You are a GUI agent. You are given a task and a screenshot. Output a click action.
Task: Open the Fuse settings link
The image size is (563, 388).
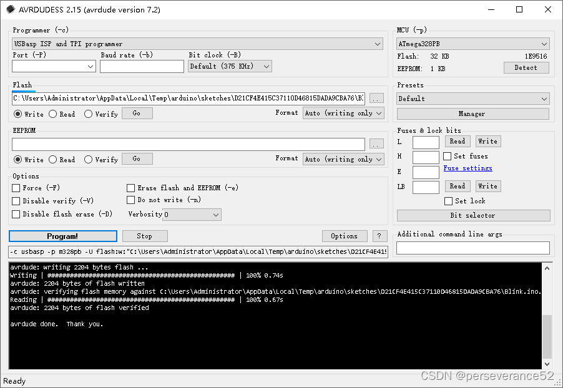(x=468, y=168)
